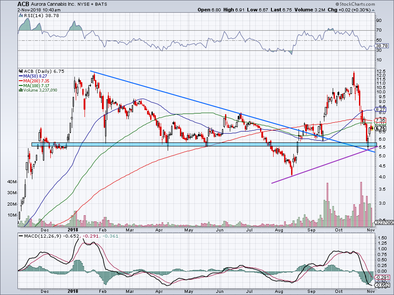Click the Volume 3,237,090 legend text

tap(40, 90)
